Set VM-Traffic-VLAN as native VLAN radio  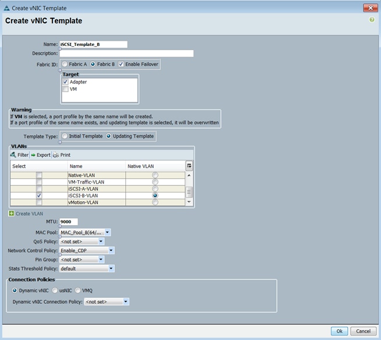[x=155, y=182]
